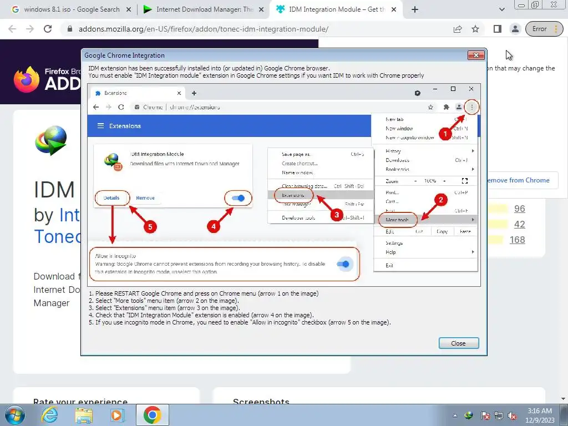
Task: Open the network status tray icon
Action: tap(499, 415)
